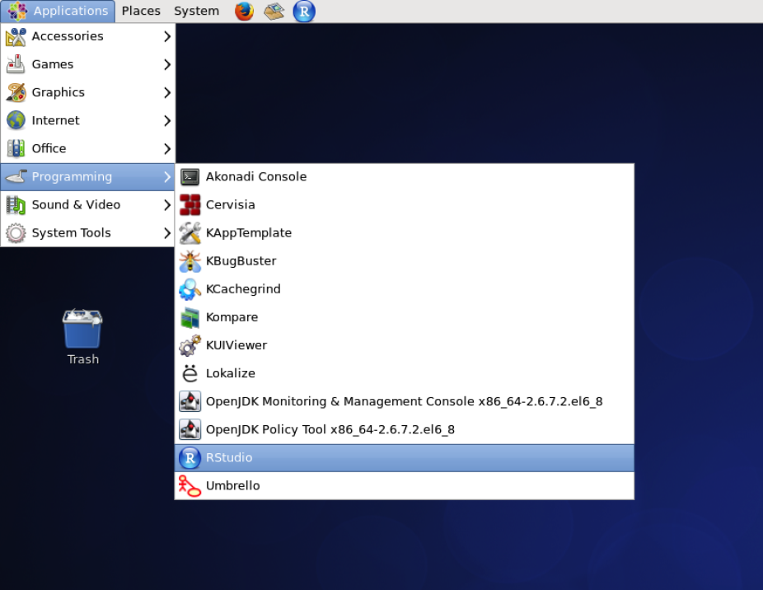Click the Akonadi Console terminal icon
Screen dimensions: 763x590
190,176
